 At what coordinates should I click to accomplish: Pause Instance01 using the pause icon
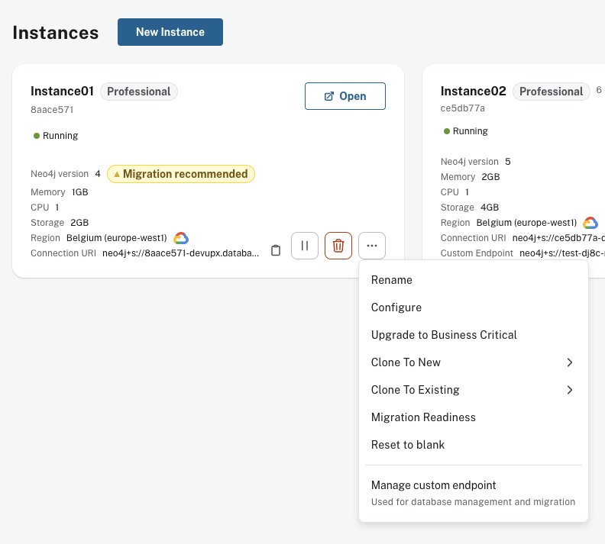[305, 246]
